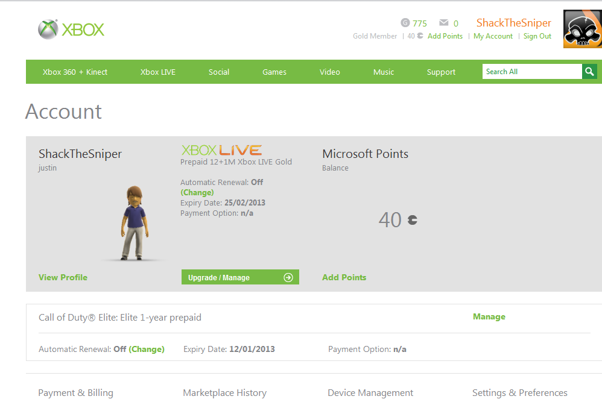This screenshot has height=402, width=602.
Task: Click the Microsoft Points symbol beside 40 balance
Action: coord(413,220)
